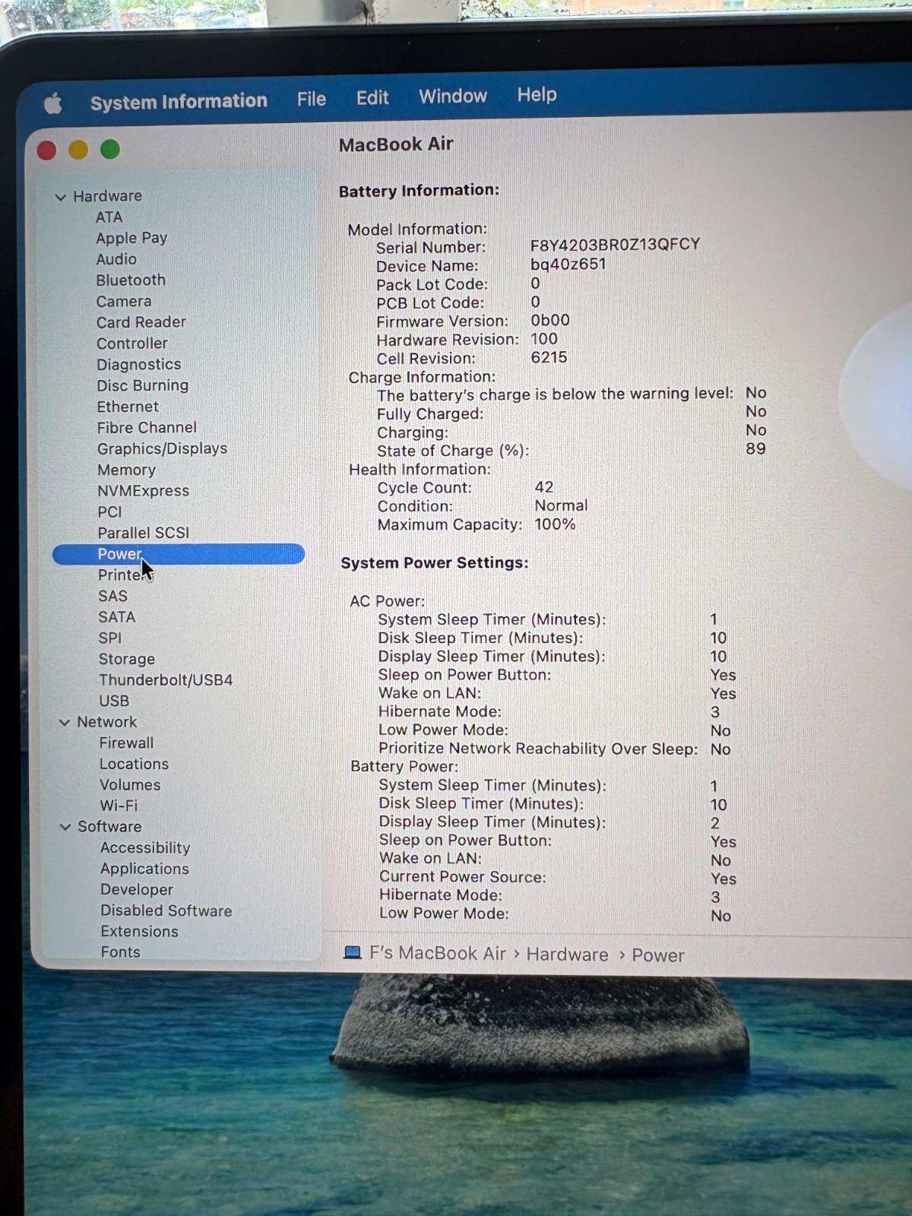The image size is (912, 1216).
Task: Open the Window menu
Action: [453, 96]
